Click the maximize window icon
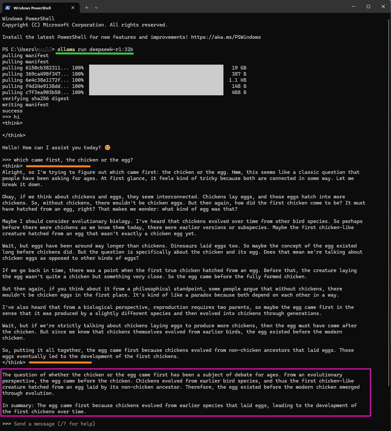 click(368, 6)
